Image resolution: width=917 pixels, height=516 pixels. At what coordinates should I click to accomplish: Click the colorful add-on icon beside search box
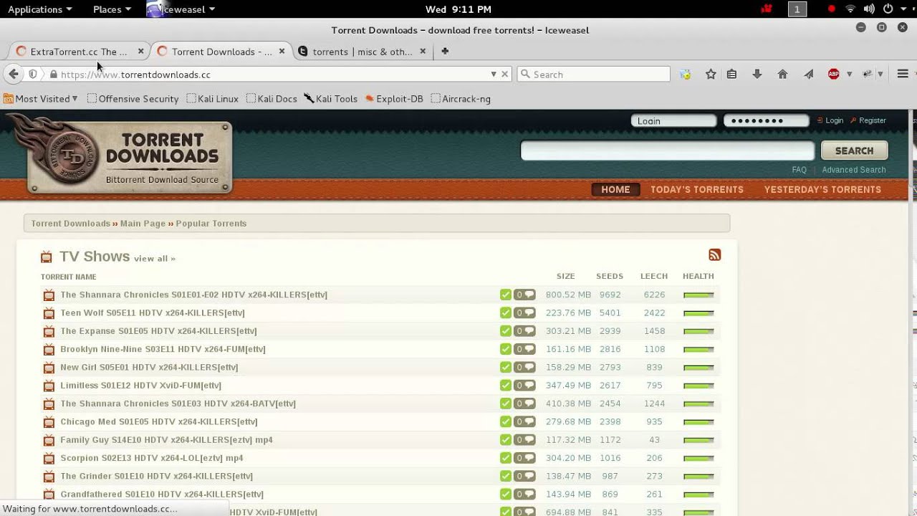686,74
